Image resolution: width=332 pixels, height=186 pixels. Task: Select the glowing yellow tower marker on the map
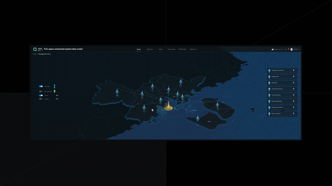[x=169, y=106]
